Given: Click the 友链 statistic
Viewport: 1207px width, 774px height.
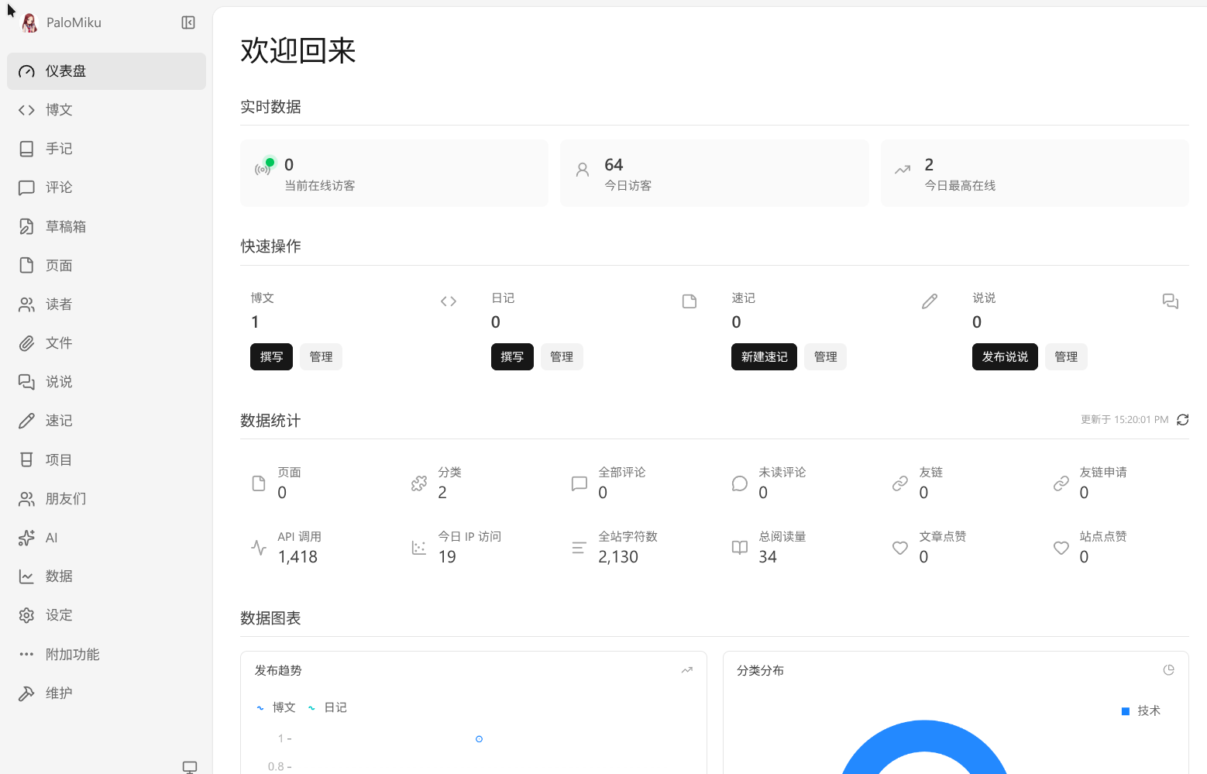Looking at the screenshot, I should pos(917,483).
